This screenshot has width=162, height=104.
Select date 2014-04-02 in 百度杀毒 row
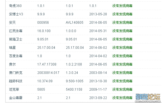tap(98, 56)
